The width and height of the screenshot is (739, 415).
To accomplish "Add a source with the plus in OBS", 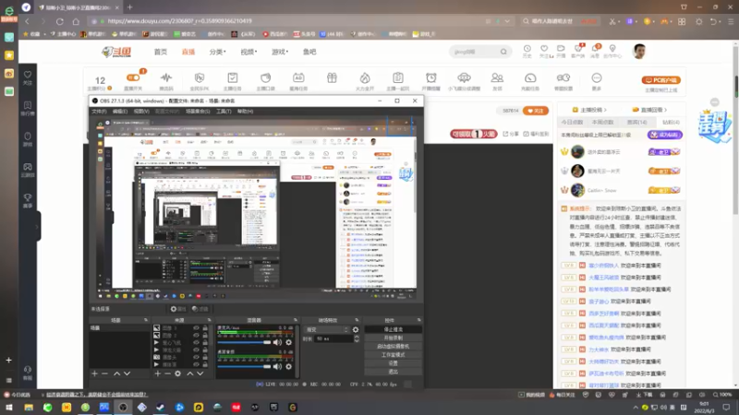I will point(157,373).
